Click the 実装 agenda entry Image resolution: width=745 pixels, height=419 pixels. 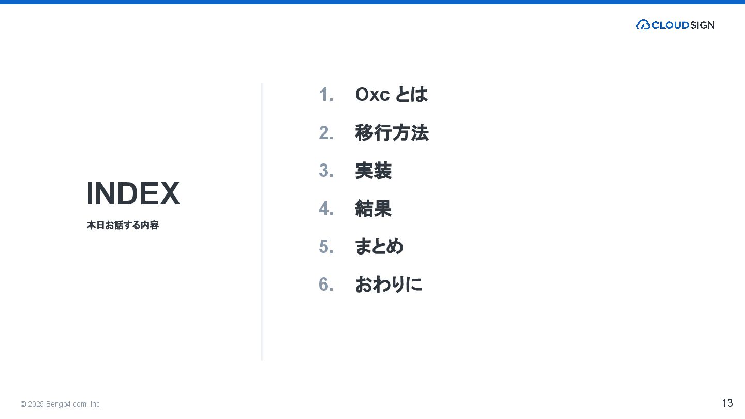[x=373, y=171]
